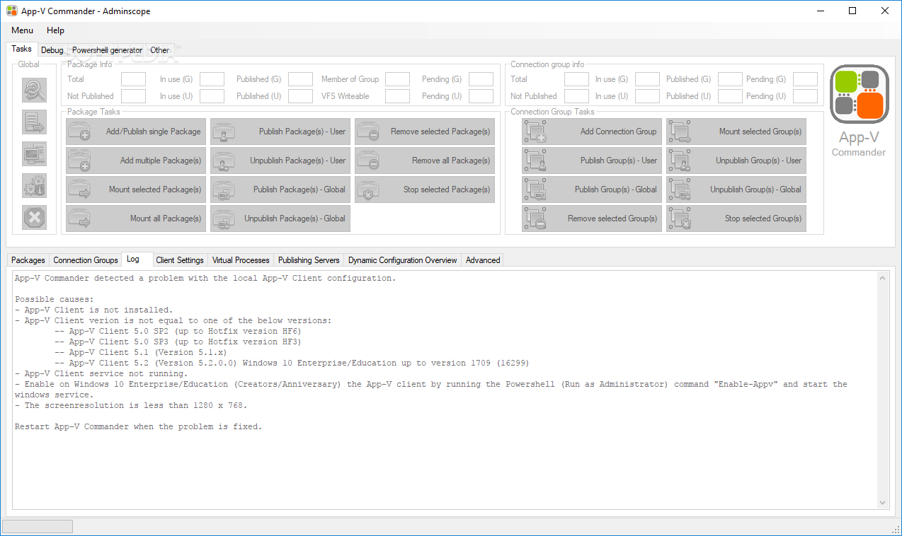This screenshot has height=536, width=902.
Task: Click Stop selected Package(s) button
Action: 425,190
